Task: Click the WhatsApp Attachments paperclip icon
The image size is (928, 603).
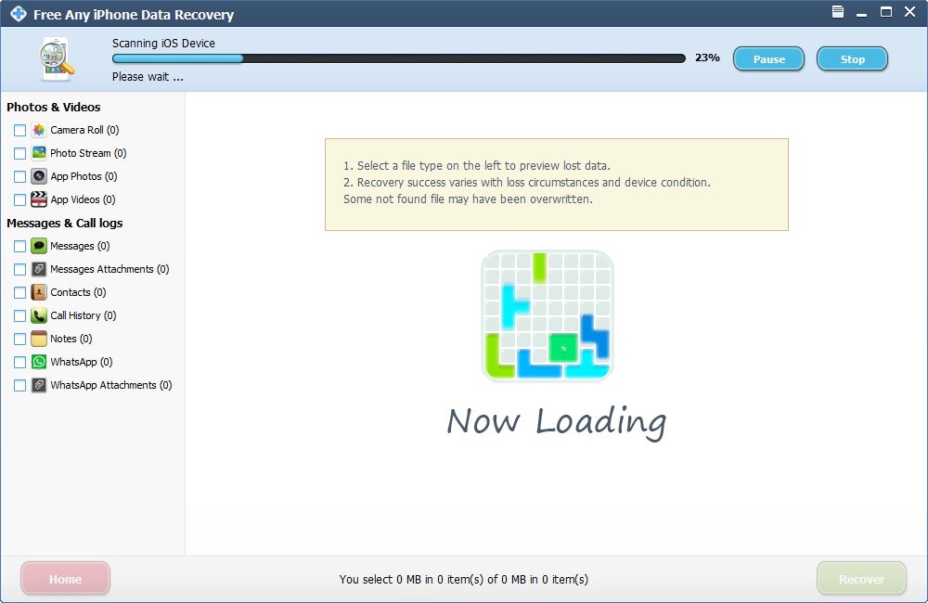Action: [39, 385]
